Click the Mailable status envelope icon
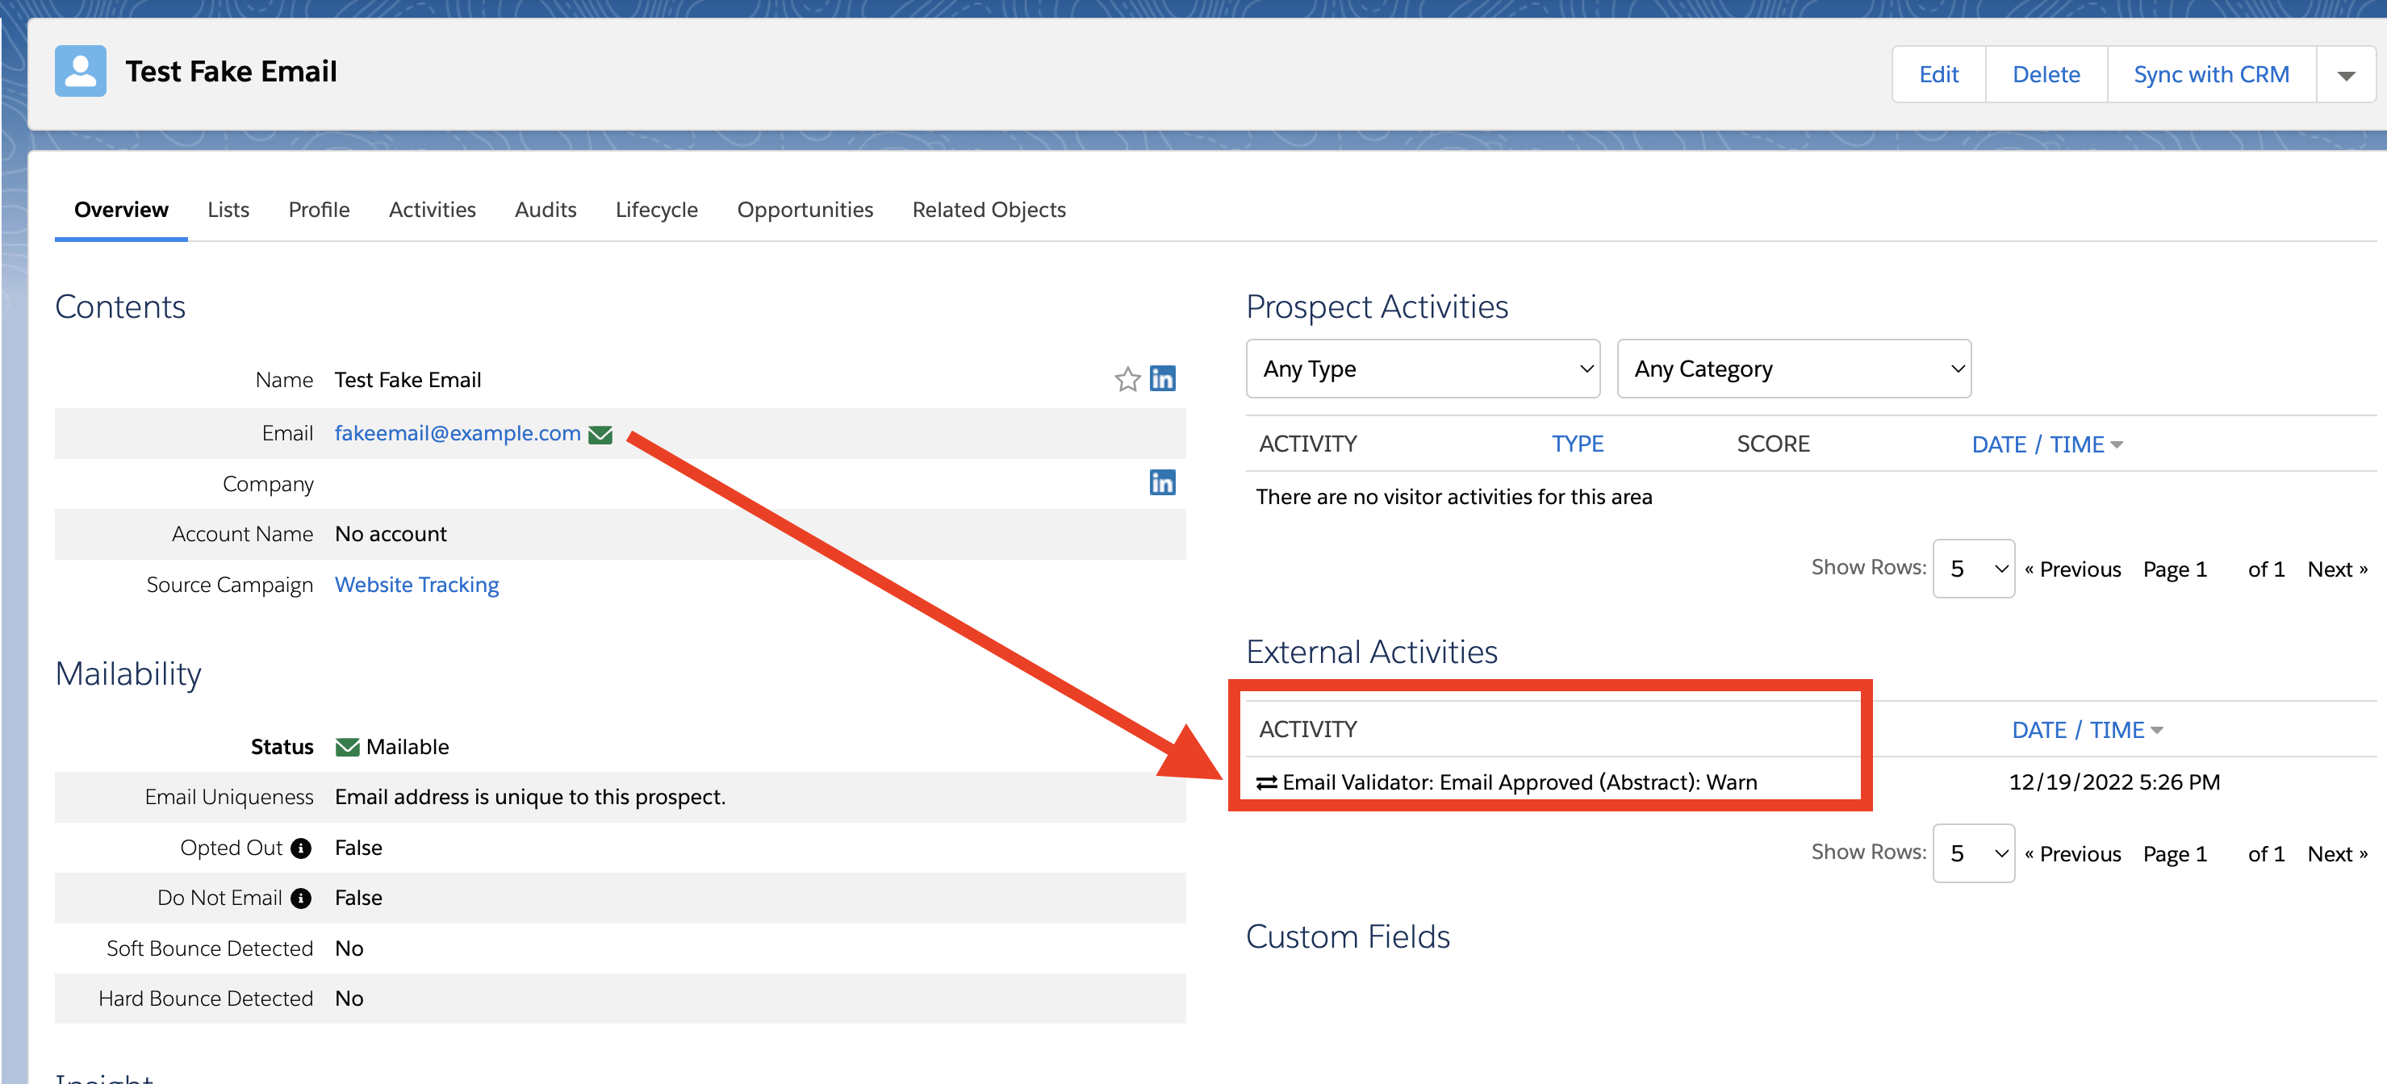 tap(348, 747)
